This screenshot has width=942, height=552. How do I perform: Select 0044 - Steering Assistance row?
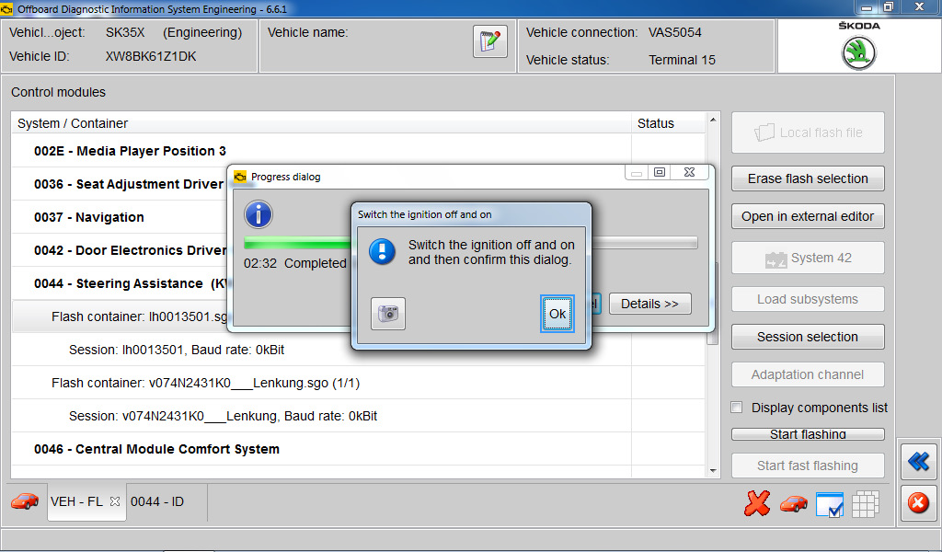(x=119, y=283)
